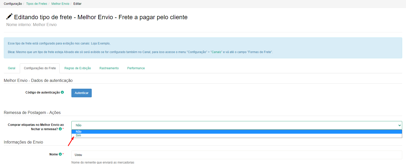The height and width of the screenshot is (164, 406).
Task: Click 'Nome interno: Melhor Envio' subtitle
Action: tap(32, 25)
